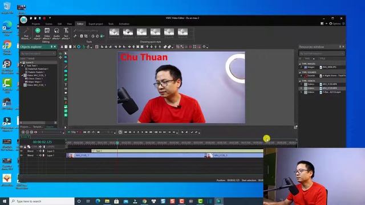The image size is (365, 205).
Task: Open the Export project ribbon tab
Action: pos(96,24)
